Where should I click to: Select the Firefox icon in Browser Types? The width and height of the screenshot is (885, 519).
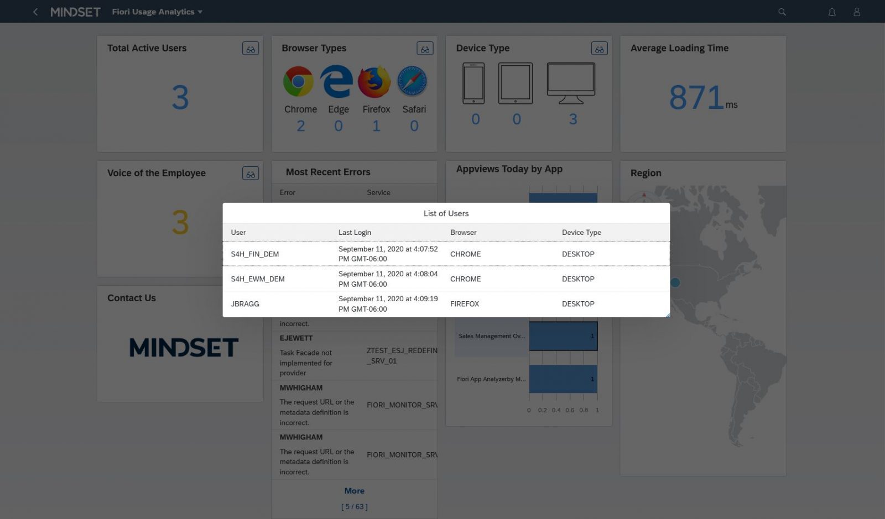(376, 81)
